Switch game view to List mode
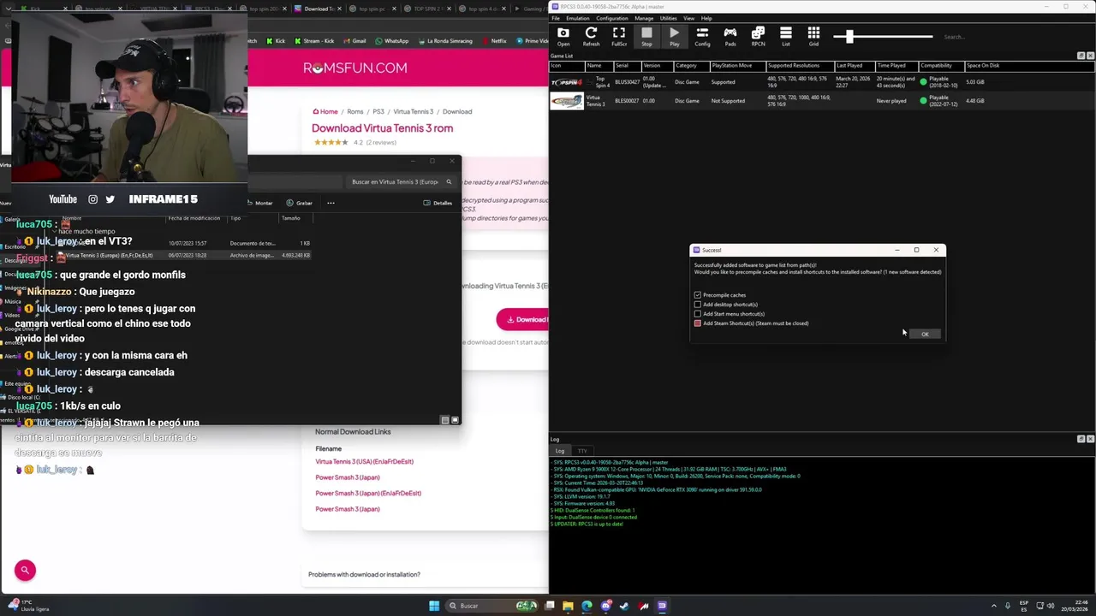1096x616 pixels. [x=786, y=37]
